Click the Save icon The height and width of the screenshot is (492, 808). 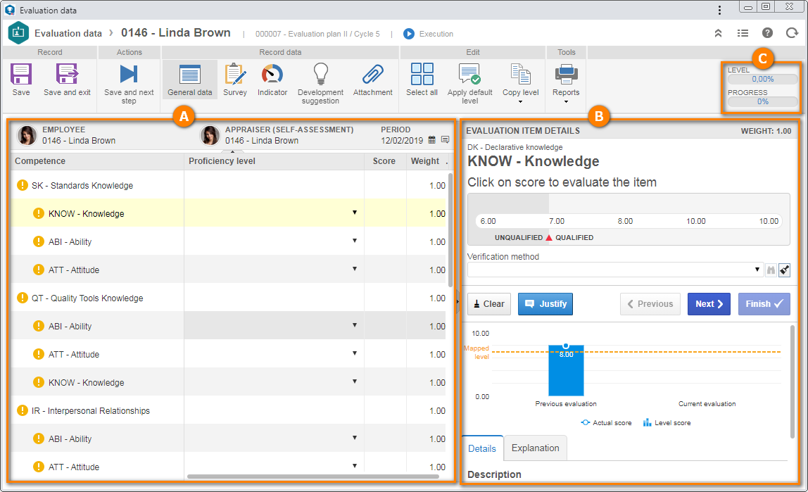[x=21, y=74]
